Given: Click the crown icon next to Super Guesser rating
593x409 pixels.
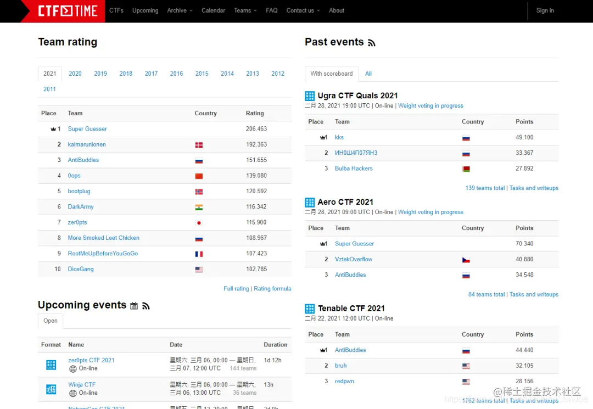Looking at the screenshot, I should 53,129.
